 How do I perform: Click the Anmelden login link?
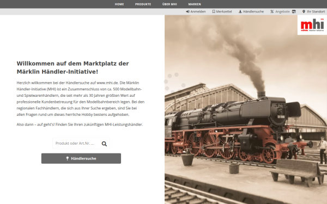(196, 11)
